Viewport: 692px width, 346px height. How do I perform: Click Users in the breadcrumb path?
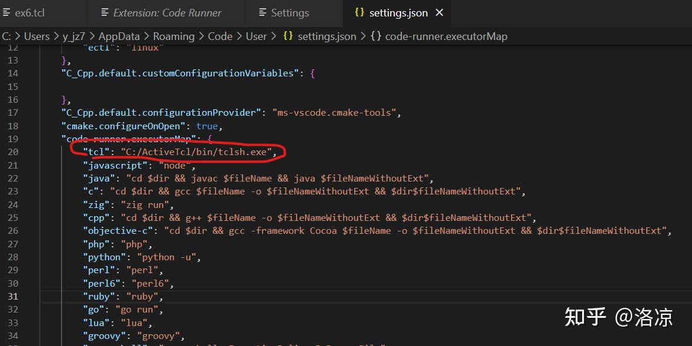pyautogui.click(x=37, y=36)
